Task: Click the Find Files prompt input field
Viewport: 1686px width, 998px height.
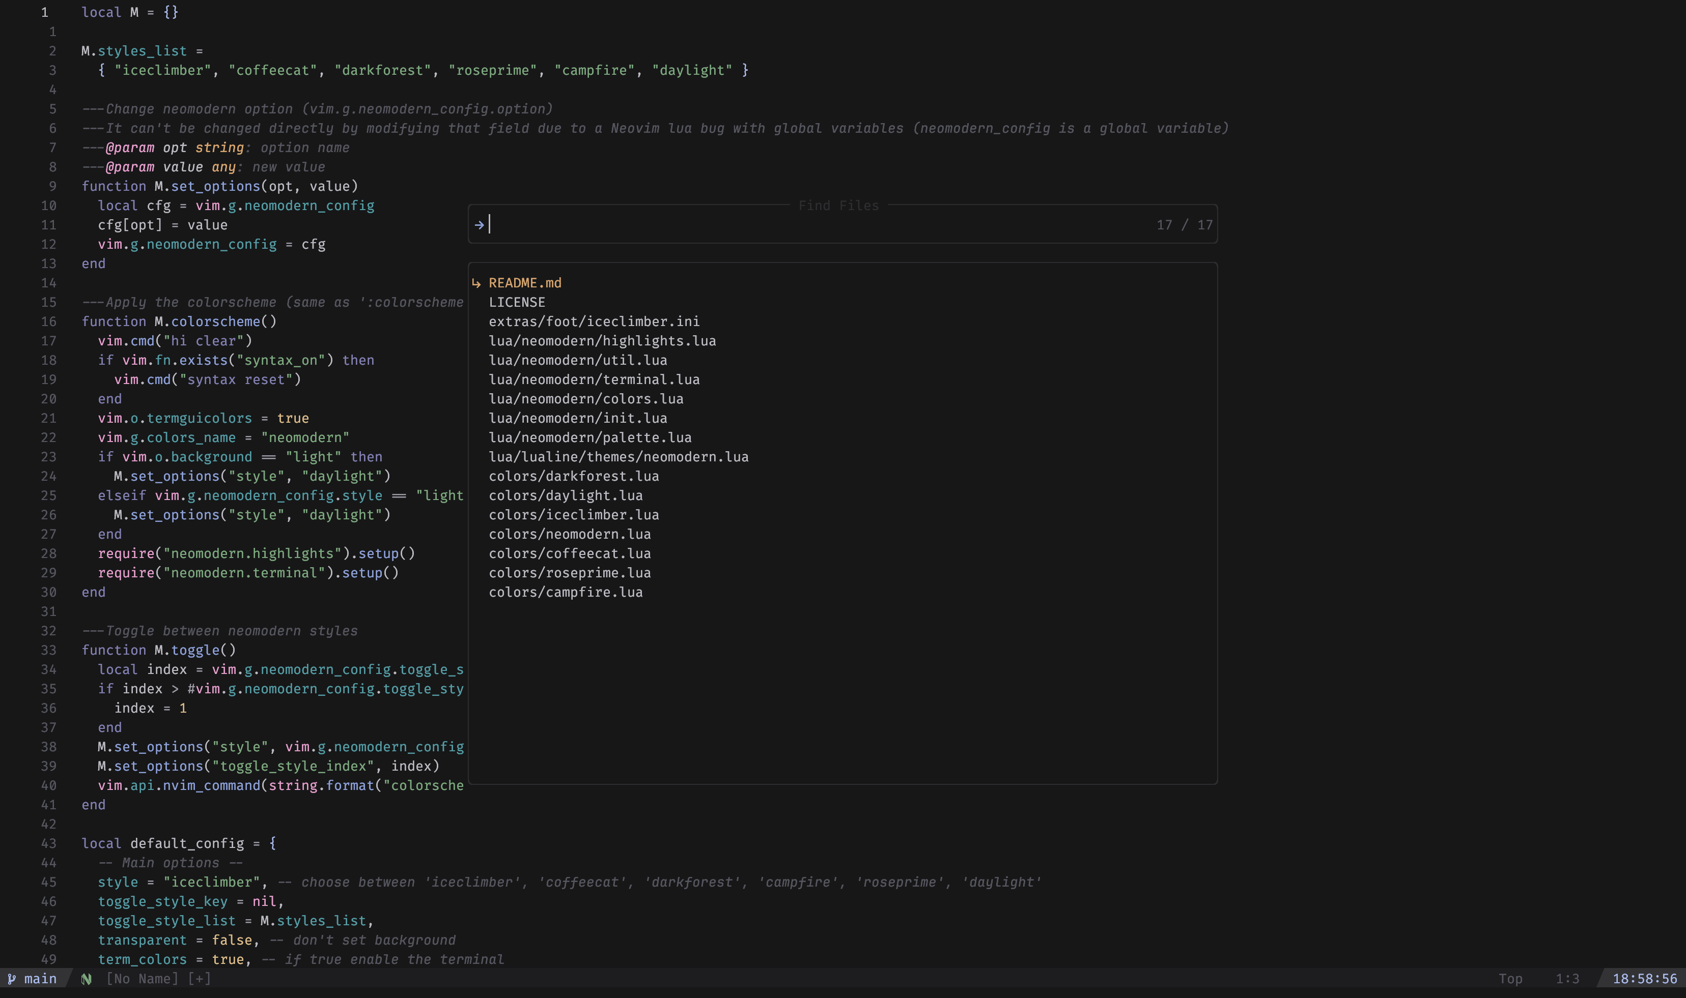Action: point(842,225)
